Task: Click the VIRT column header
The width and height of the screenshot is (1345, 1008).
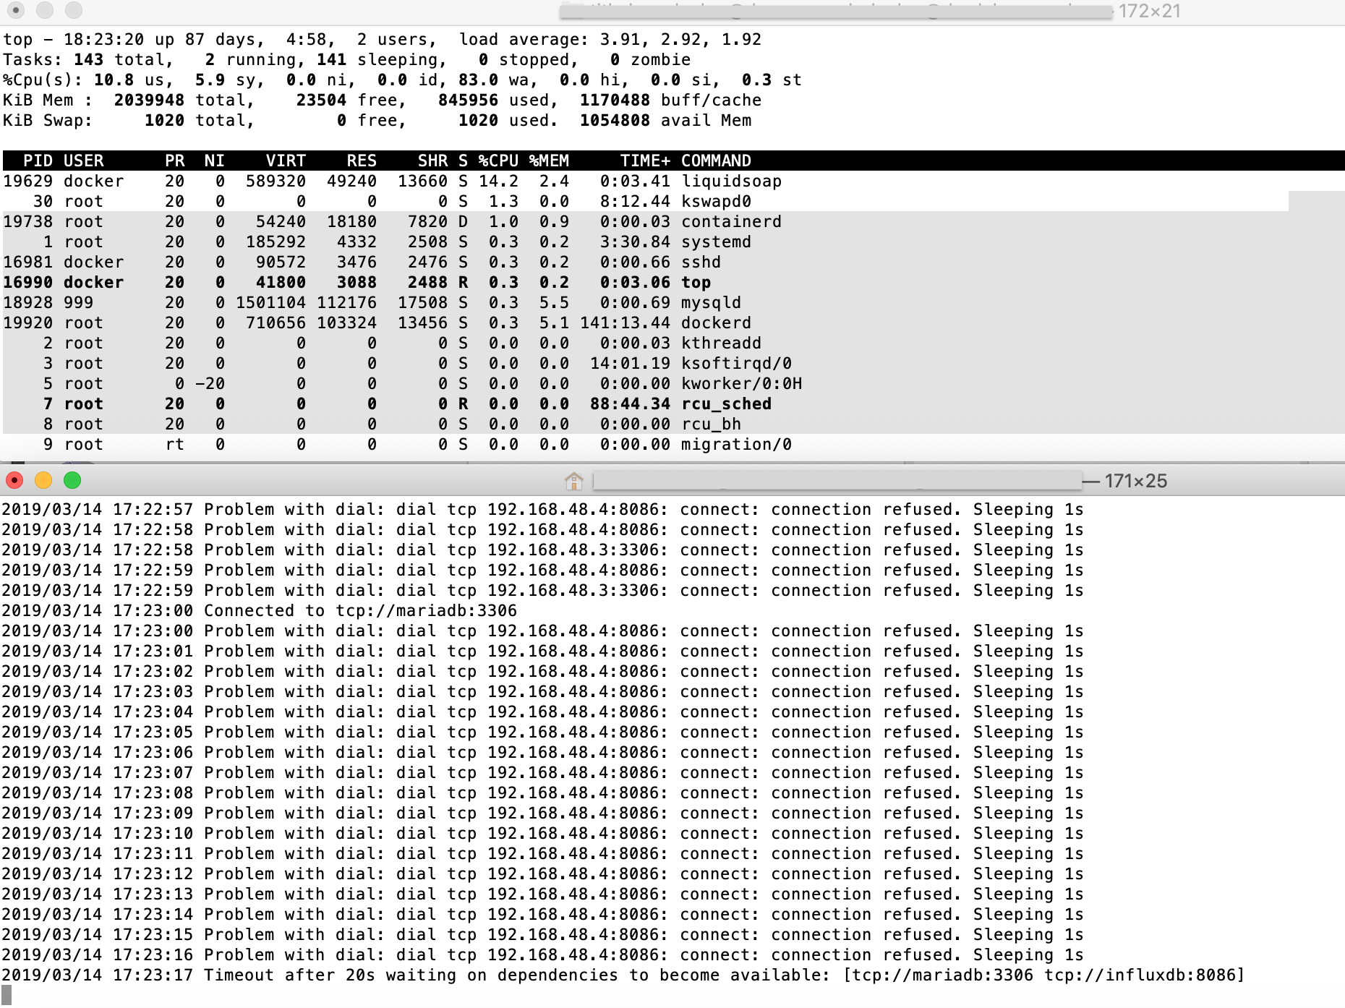Action: (286, 161)
